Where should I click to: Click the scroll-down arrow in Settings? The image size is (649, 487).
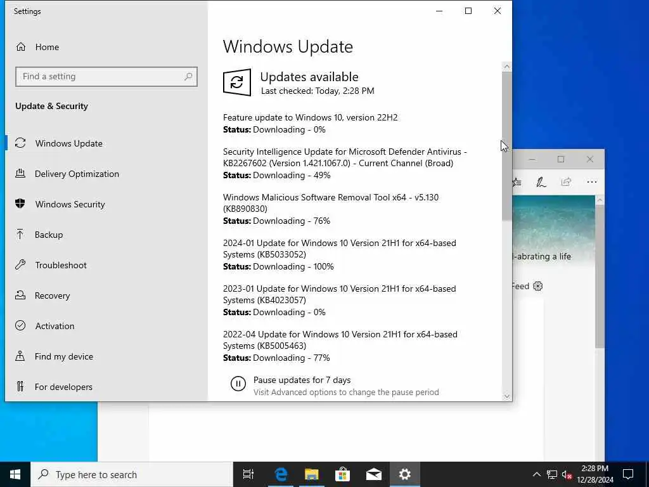coord(506,396)
